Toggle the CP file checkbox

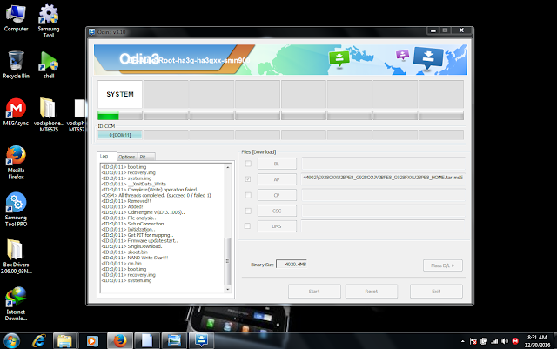[248, 195]
